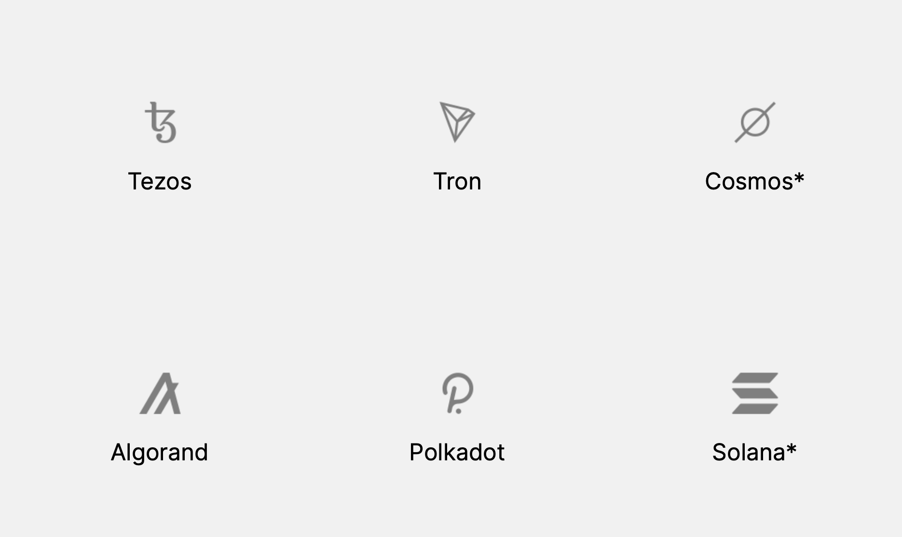902x537 pixels.
Task: Select the Solana striped logo
Action: click(755, 393)
